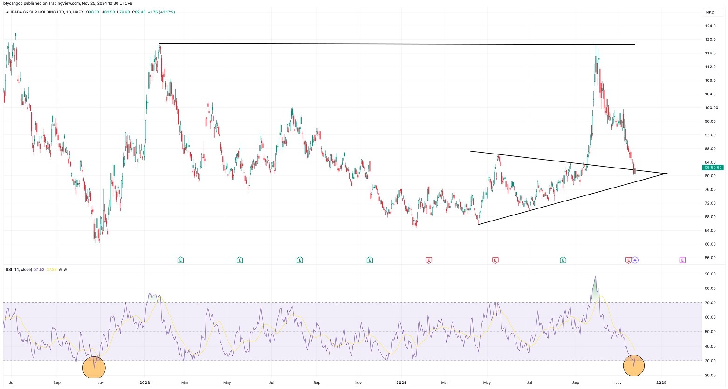Viewport: 728px width, 389px height.
Task: Select the green earnings marker for November 2023
Action: 370,260
